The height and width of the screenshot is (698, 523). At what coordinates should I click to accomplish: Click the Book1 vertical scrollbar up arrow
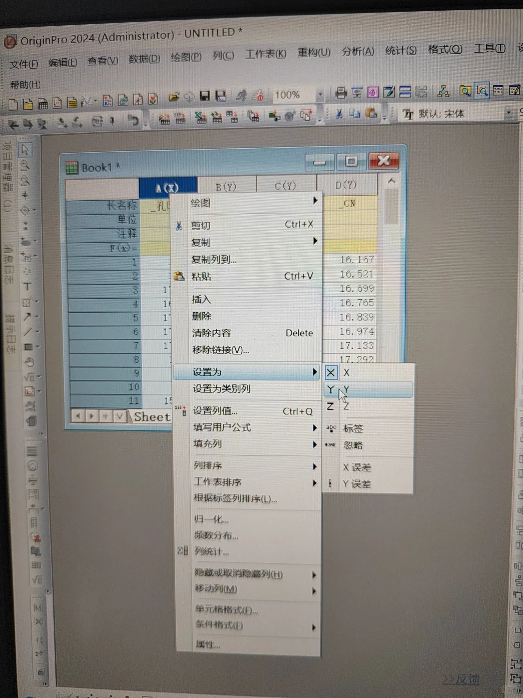(x=391, y=181)
